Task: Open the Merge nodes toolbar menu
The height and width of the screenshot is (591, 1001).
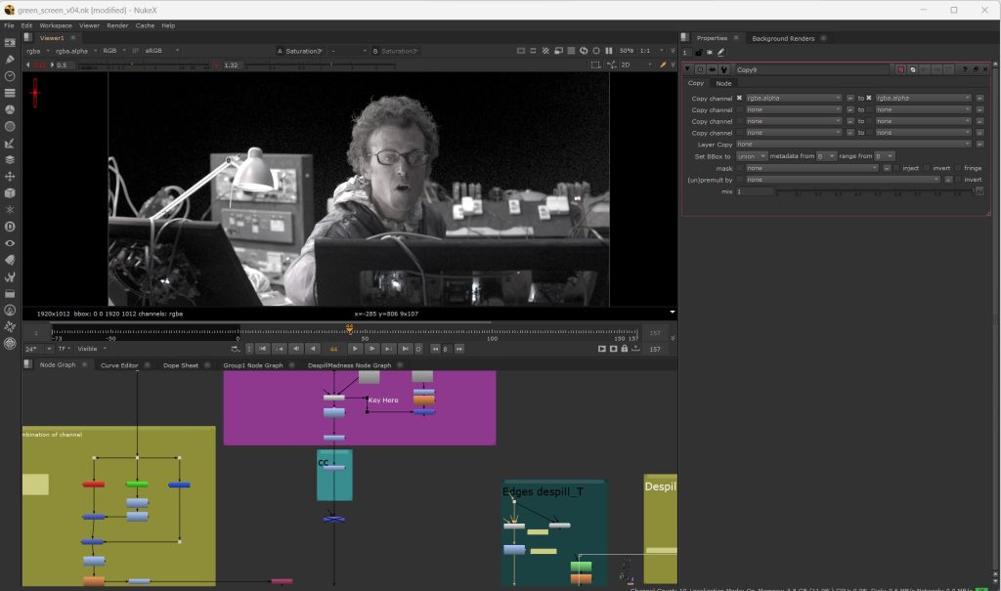Action: pyautogui.click(x=10, y=159)
